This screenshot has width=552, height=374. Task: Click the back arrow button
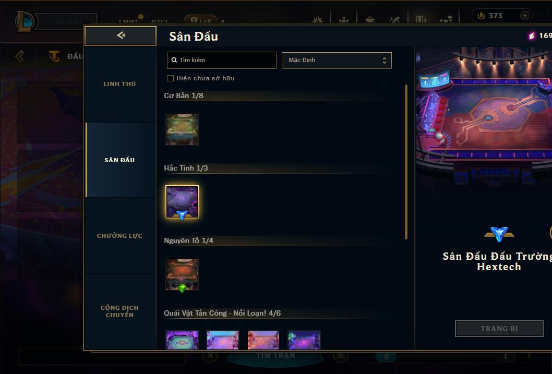(x=121, y=35)
